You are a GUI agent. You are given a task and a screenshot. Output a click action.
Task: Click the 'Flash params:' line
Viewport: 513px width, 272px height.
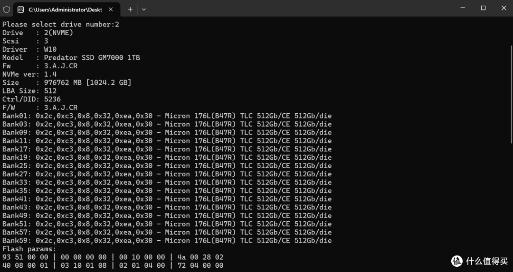coord(29,249)
